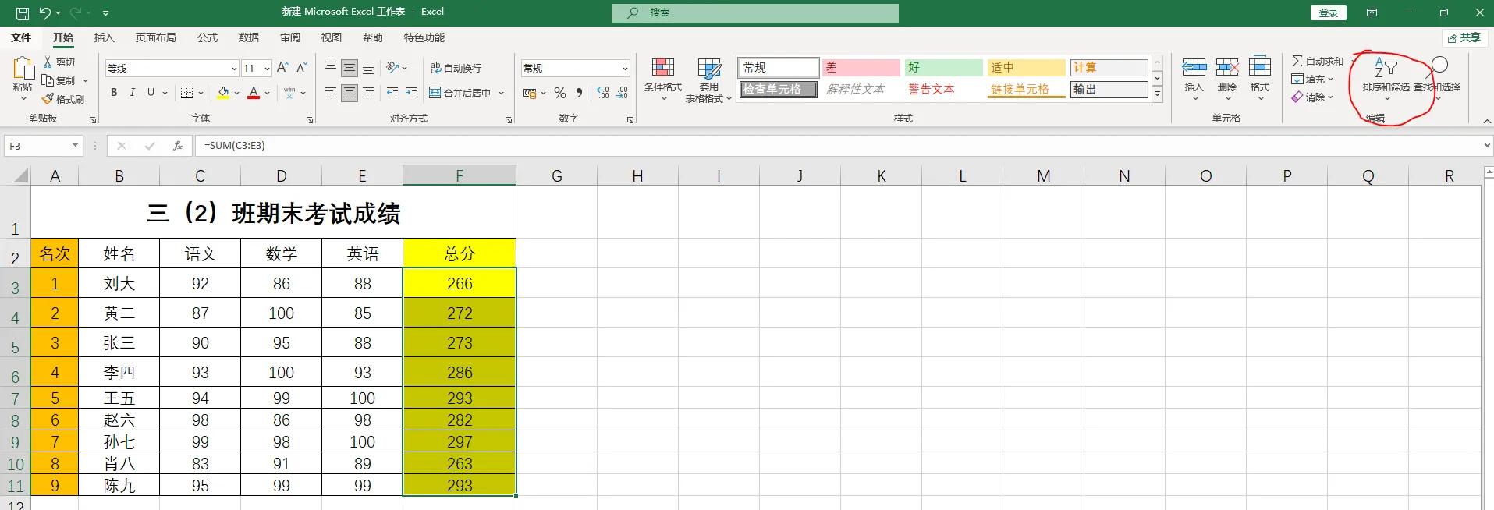Click Wrap Text (自动换行)
This screenshot has height=510, width=1494.
pos(456,68)
